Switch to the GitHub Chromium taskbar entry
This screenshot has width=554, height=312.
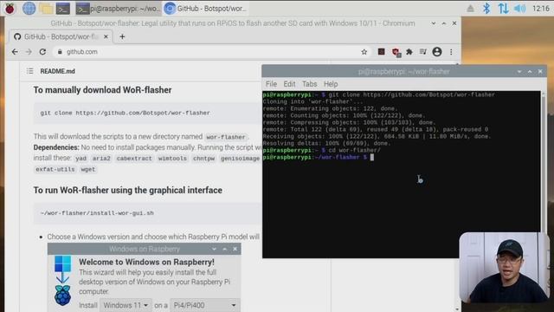point(206,9)
